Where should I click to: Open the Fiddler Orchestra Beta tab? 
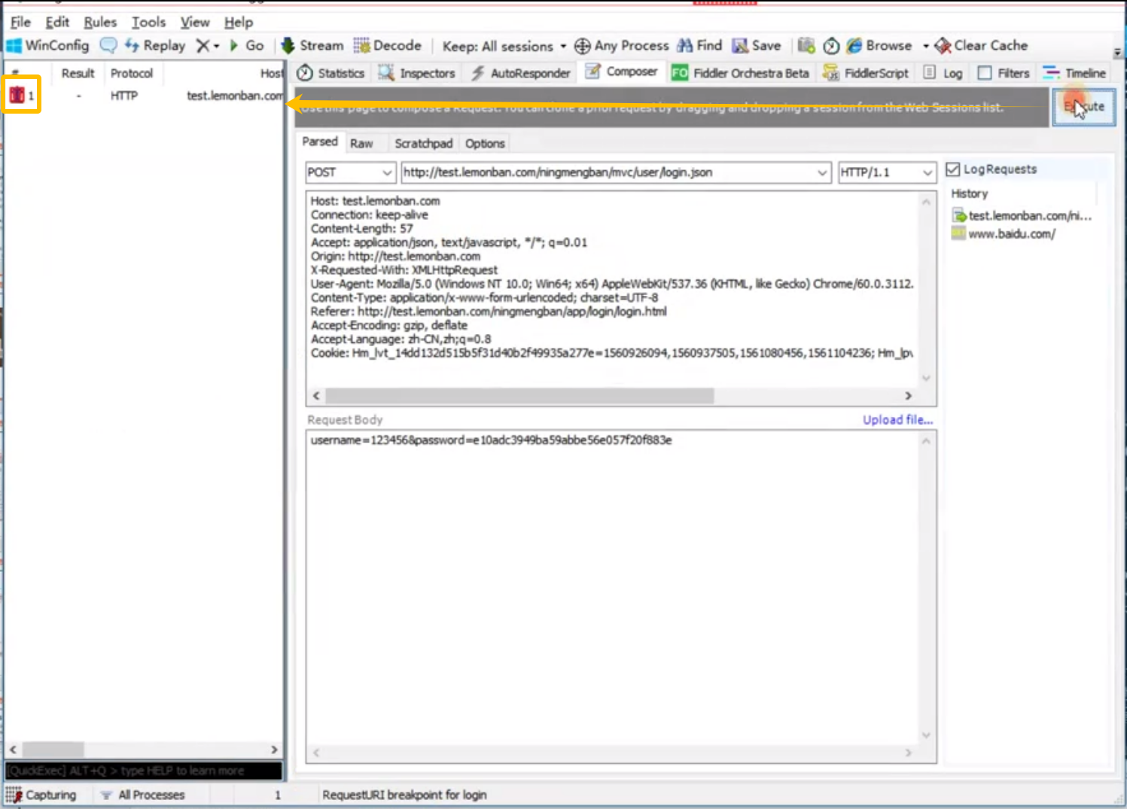click(740, 73)
